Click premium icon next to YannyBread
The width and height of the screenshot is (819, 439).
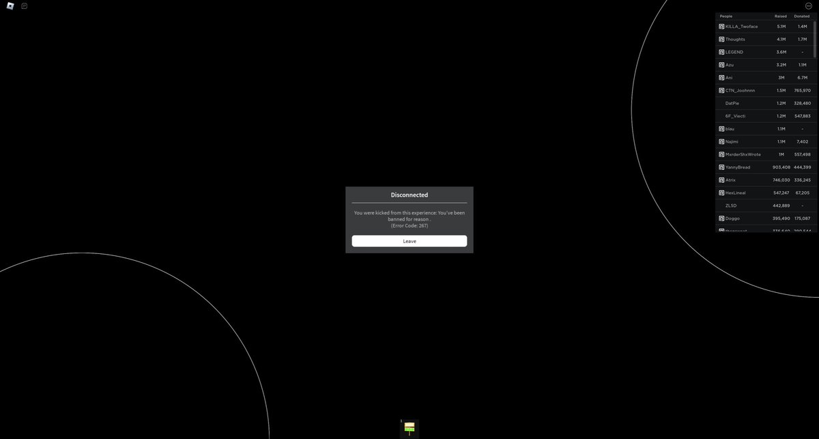[721, 167]
